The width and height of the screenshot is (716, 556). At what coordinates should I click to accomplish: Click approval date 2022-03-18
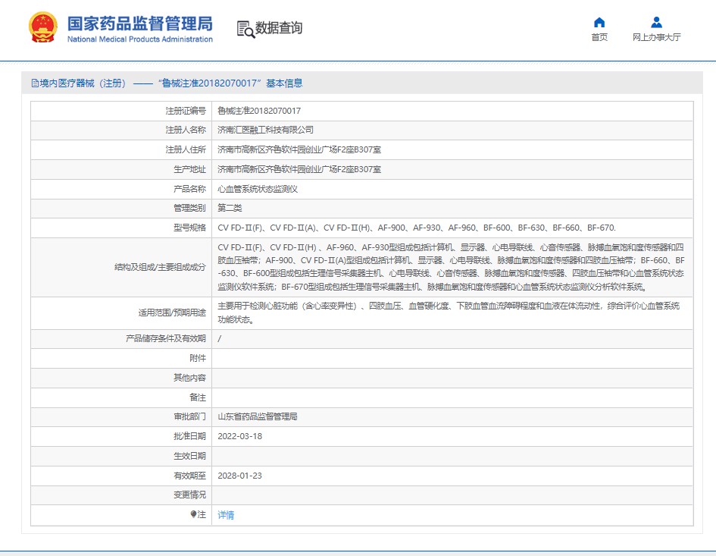[x=239, y=436]
